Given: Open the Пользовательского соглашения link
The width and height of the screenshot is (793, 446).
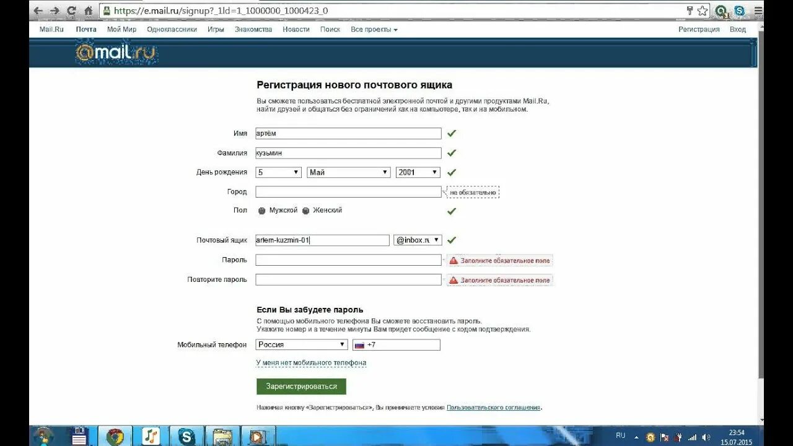Looking at the screenshot, I should 494,408.
